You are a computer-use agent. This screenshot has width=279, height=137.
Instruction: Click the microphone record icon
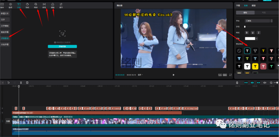[237, 83]
